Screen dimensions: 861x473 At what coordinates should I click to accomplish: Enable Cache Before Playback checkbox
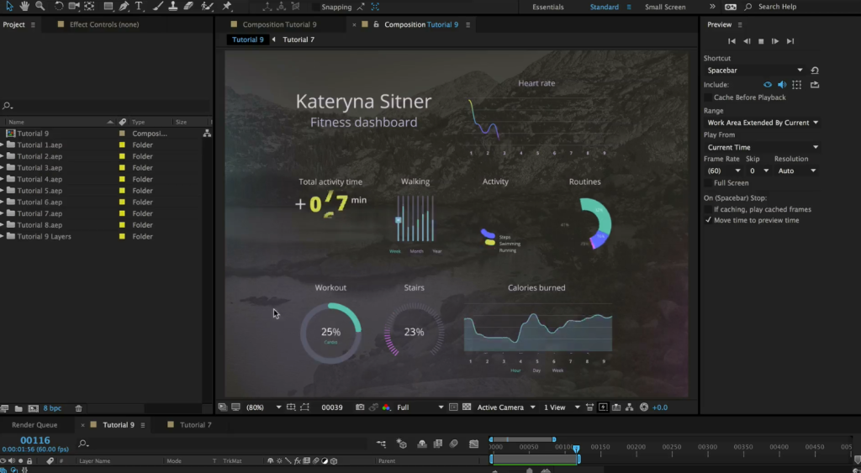[708, 97]
